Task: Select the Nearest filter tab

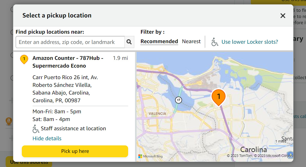Action: 191,41
